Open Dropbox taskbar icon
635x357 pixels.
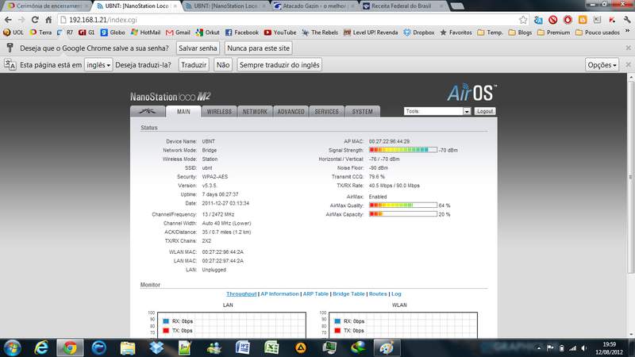156,347
